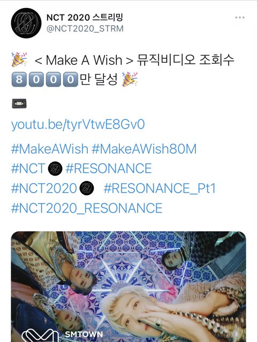The height and width of the screenshot is (342, 257).
Task: Tap the NCT logo emoji after #NCT
Action: click(x=55, y=169)
